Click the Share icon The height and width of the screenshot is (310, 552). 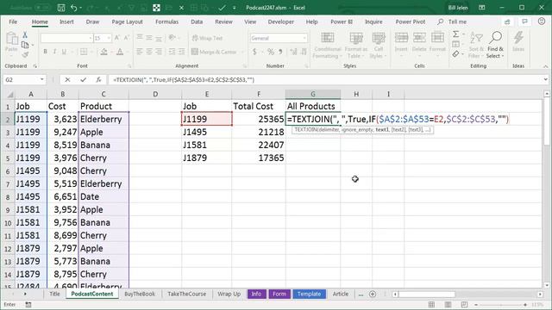coord(507,22)
